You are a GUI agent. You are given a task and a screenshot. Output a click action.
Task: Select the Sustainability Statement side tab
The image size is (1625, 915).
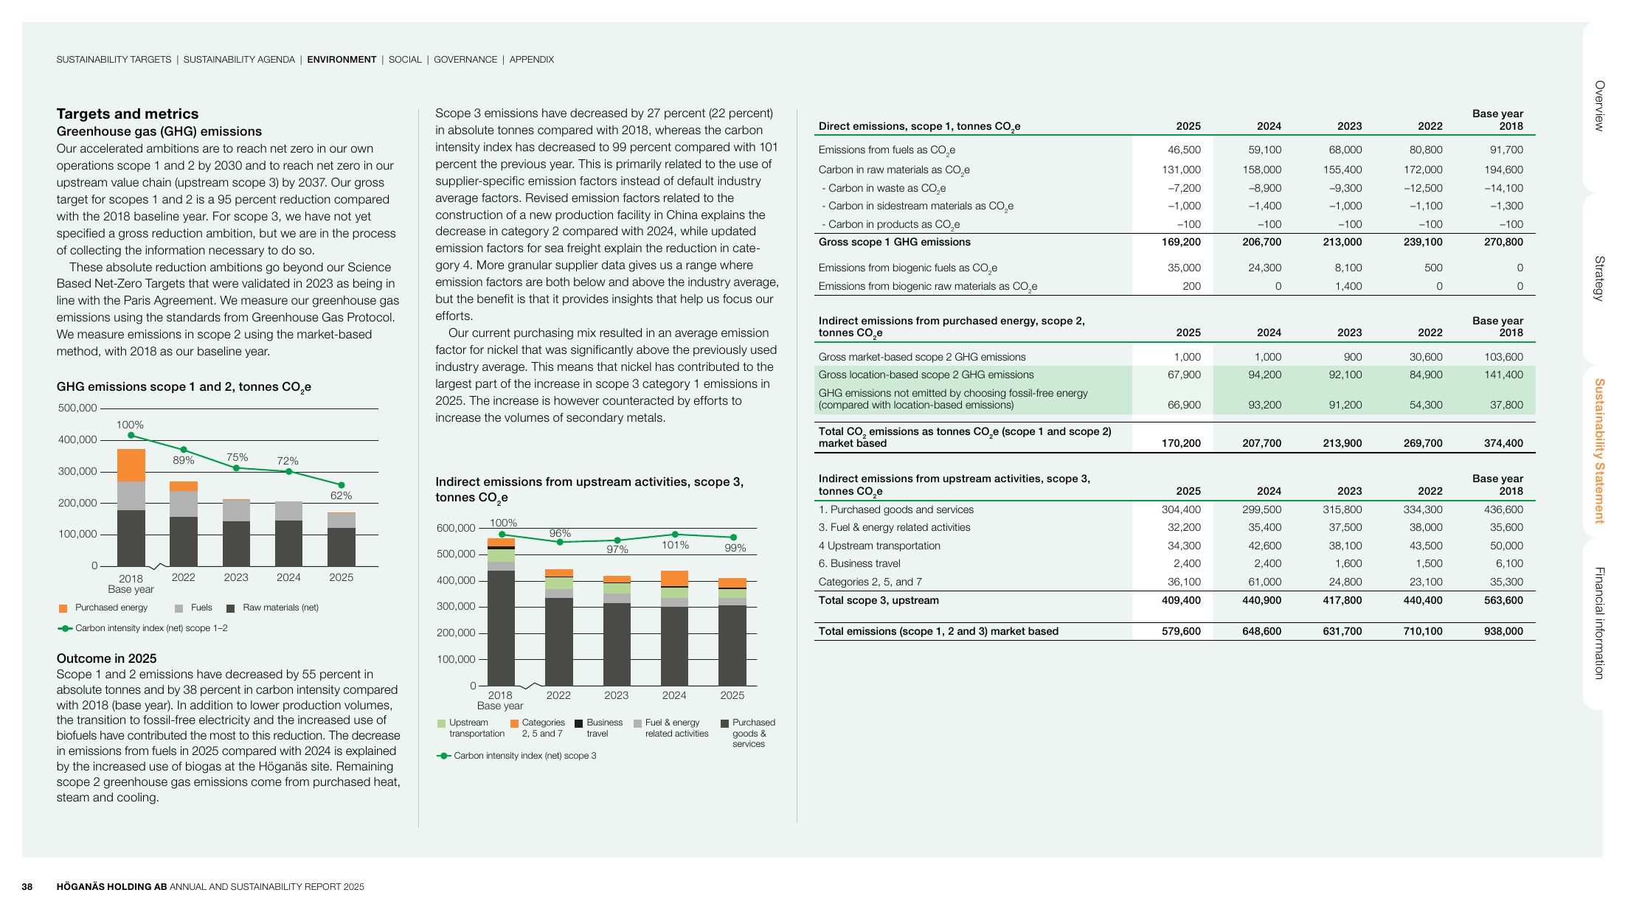[x=1598, y=450]
